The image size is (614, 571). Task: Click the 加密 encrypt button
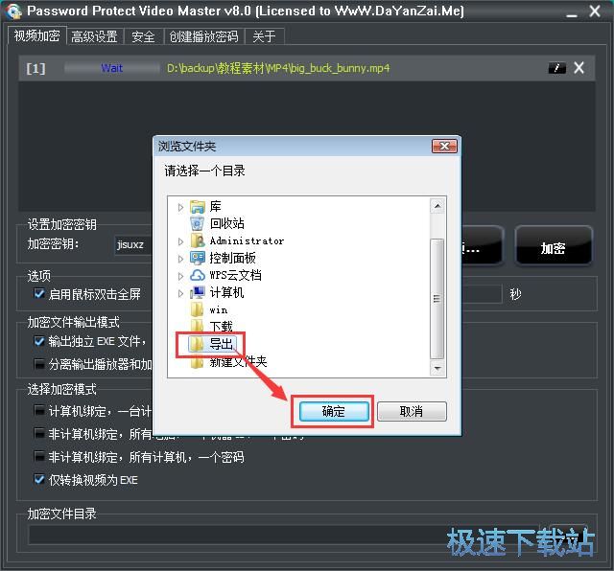coord(553,248)
